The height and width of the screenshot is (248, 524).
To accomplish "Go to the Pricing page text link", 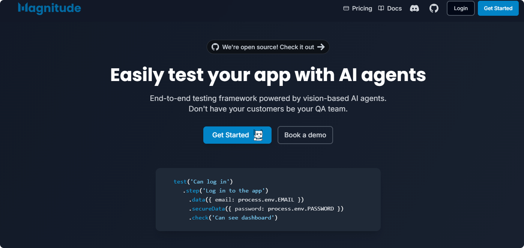I will [x=362, y=8].
